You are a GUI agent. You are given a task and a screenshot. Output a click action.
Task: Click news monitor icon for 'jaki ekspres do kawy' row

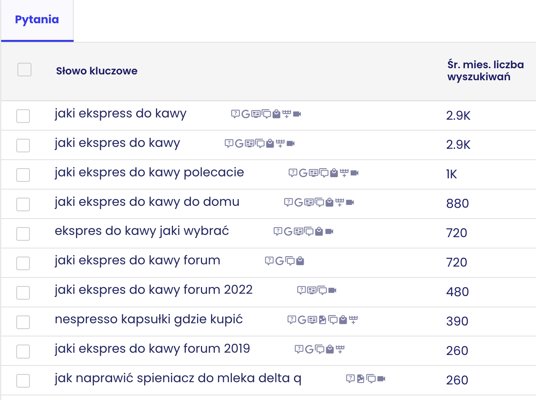tap(249, 143)
